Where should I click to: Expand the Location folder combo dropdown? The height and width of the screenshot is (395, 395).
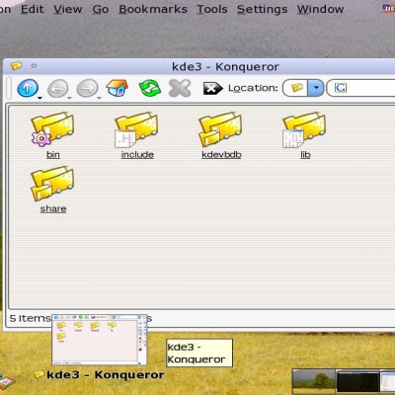pos(316,88)
